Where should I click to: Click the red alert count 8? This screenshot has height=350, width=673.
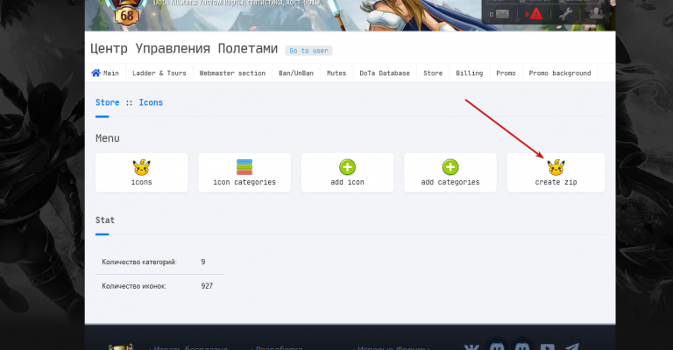527,15
